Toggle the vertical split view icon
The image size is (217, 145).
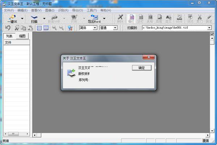[x=46, y=28]
